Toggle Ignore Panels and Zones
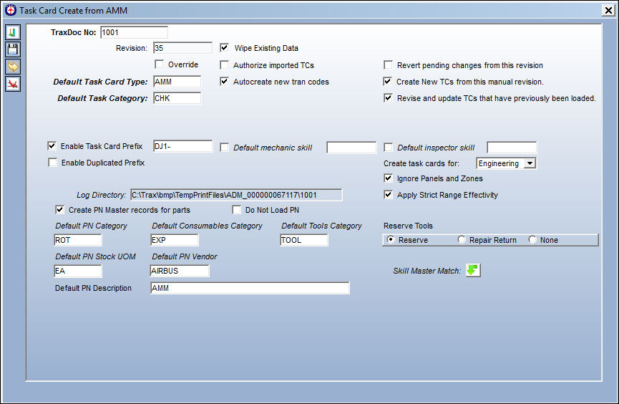 click(388, 178)
